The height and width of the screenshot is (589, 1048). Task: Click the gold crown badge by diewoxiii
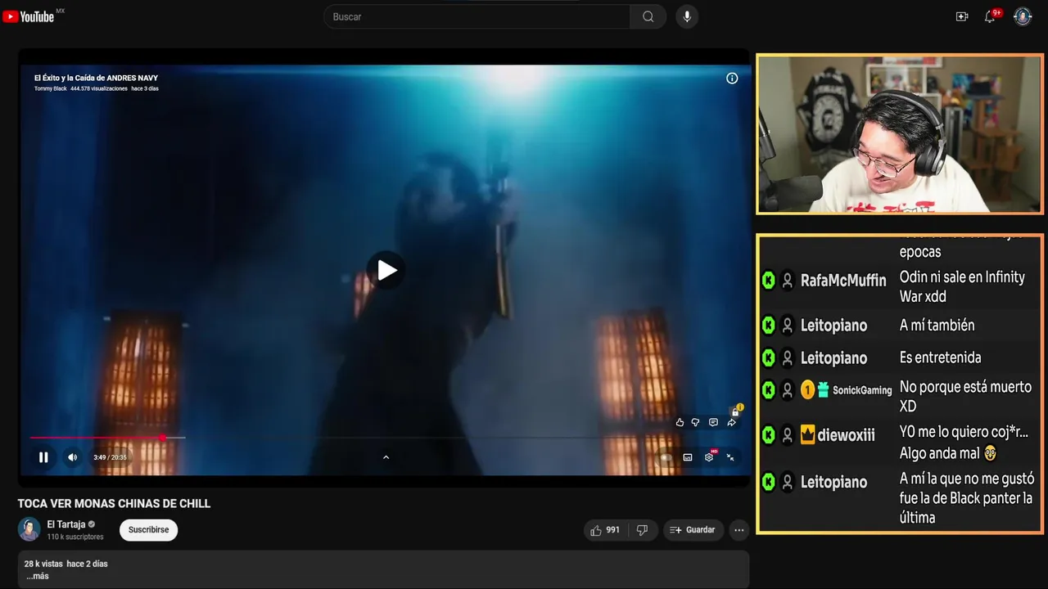(x=807, y=435)
